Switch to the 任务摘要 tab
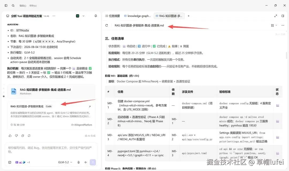The height and width of the screenshot is (171, 289). [112, 16]
